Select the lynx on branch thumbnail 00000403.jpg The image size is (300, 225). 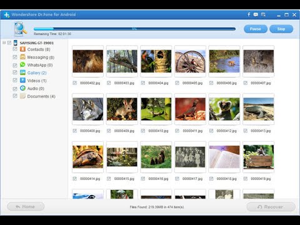(x=122, y=61)
